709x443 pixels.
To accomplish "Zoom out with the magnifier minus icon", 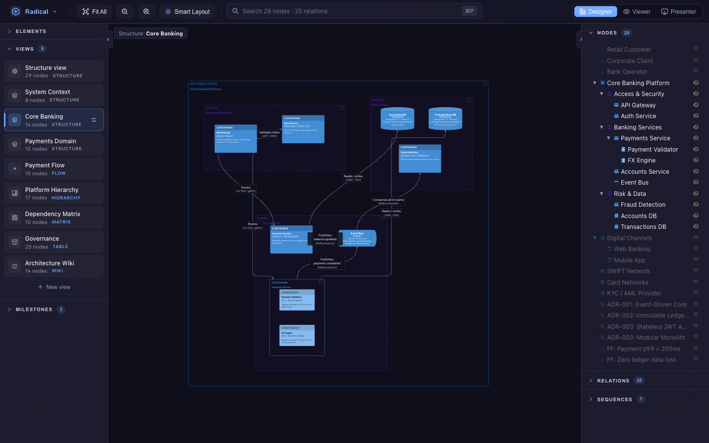I will click(125, 11).
